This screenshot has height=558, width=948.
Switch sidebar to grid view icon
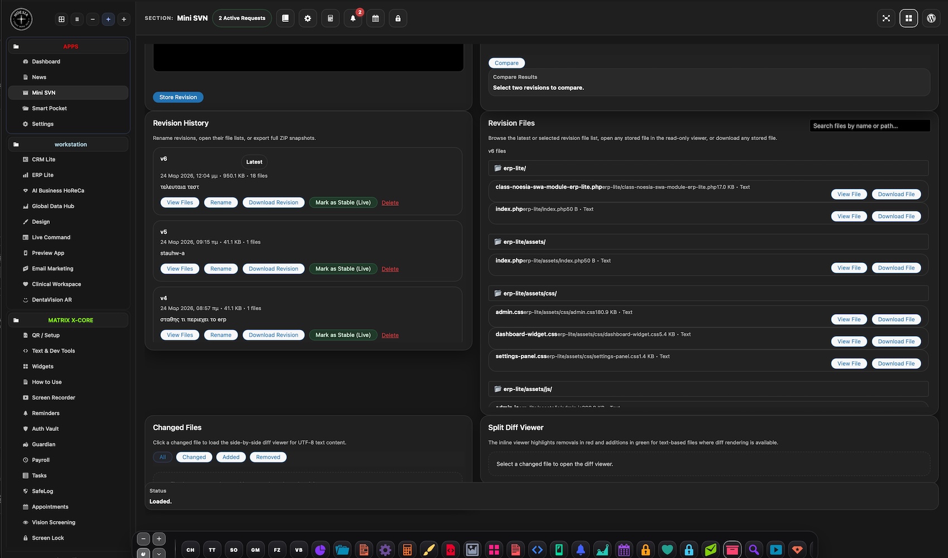(61, 19)
